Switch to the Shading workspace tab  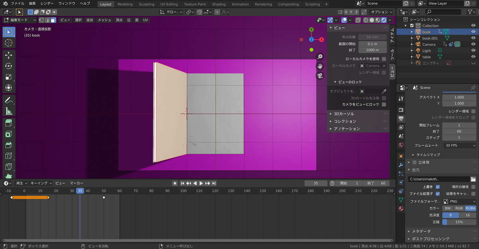click(x=219, y=4)
